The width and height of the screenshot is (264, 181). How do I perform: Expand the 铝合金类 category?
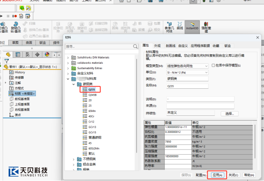click(x=74, y=164)
